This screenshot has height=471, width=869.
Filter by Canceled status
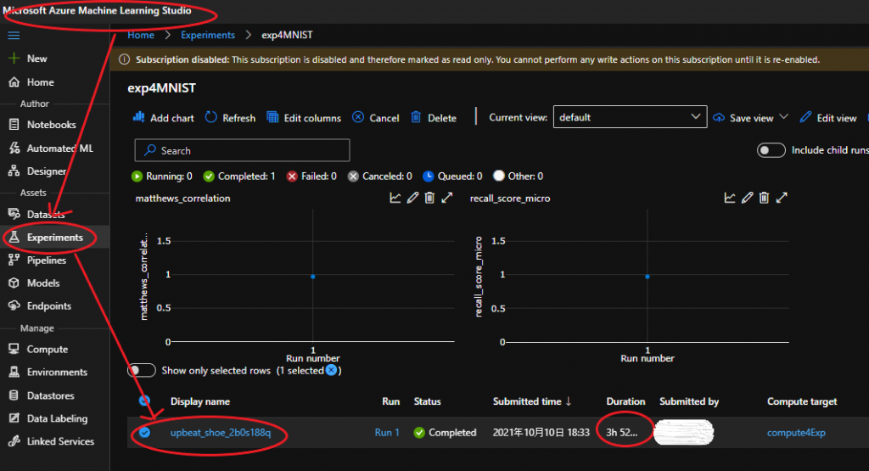pos(379,177)
